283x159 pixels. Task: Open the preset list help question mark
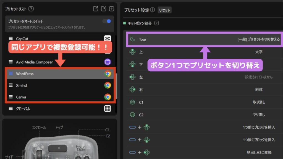(x=31, y=9)
